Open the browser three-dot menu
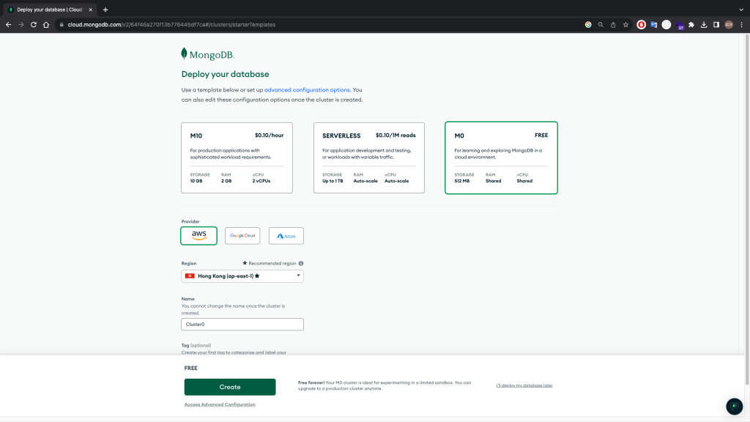The width and height of the screenshot is (750, 422). click(x=741, y=24)
